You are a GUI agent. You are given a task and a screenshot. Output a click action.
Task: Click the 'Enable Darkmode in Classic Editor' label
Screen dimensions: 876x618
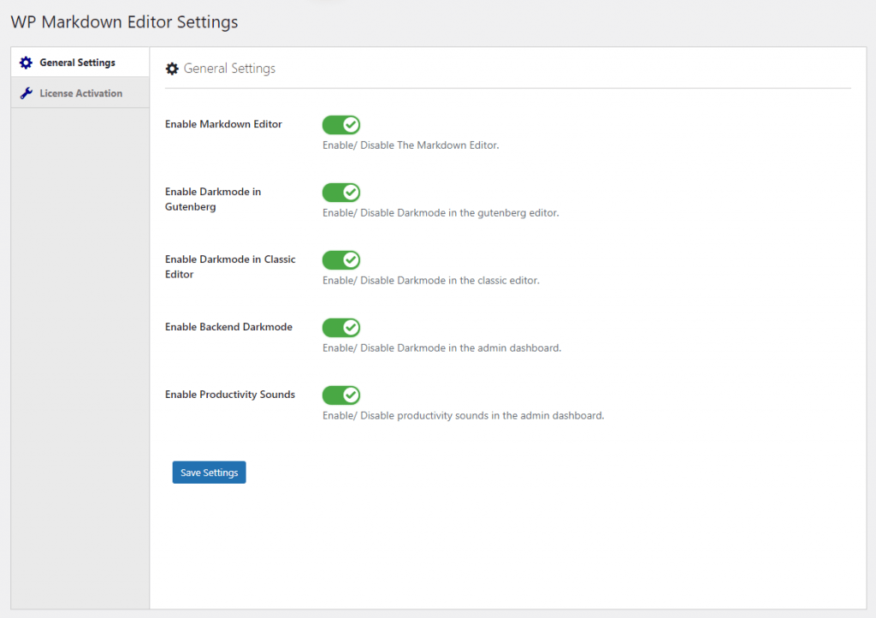pyautogui.click(x=230, y=266)
